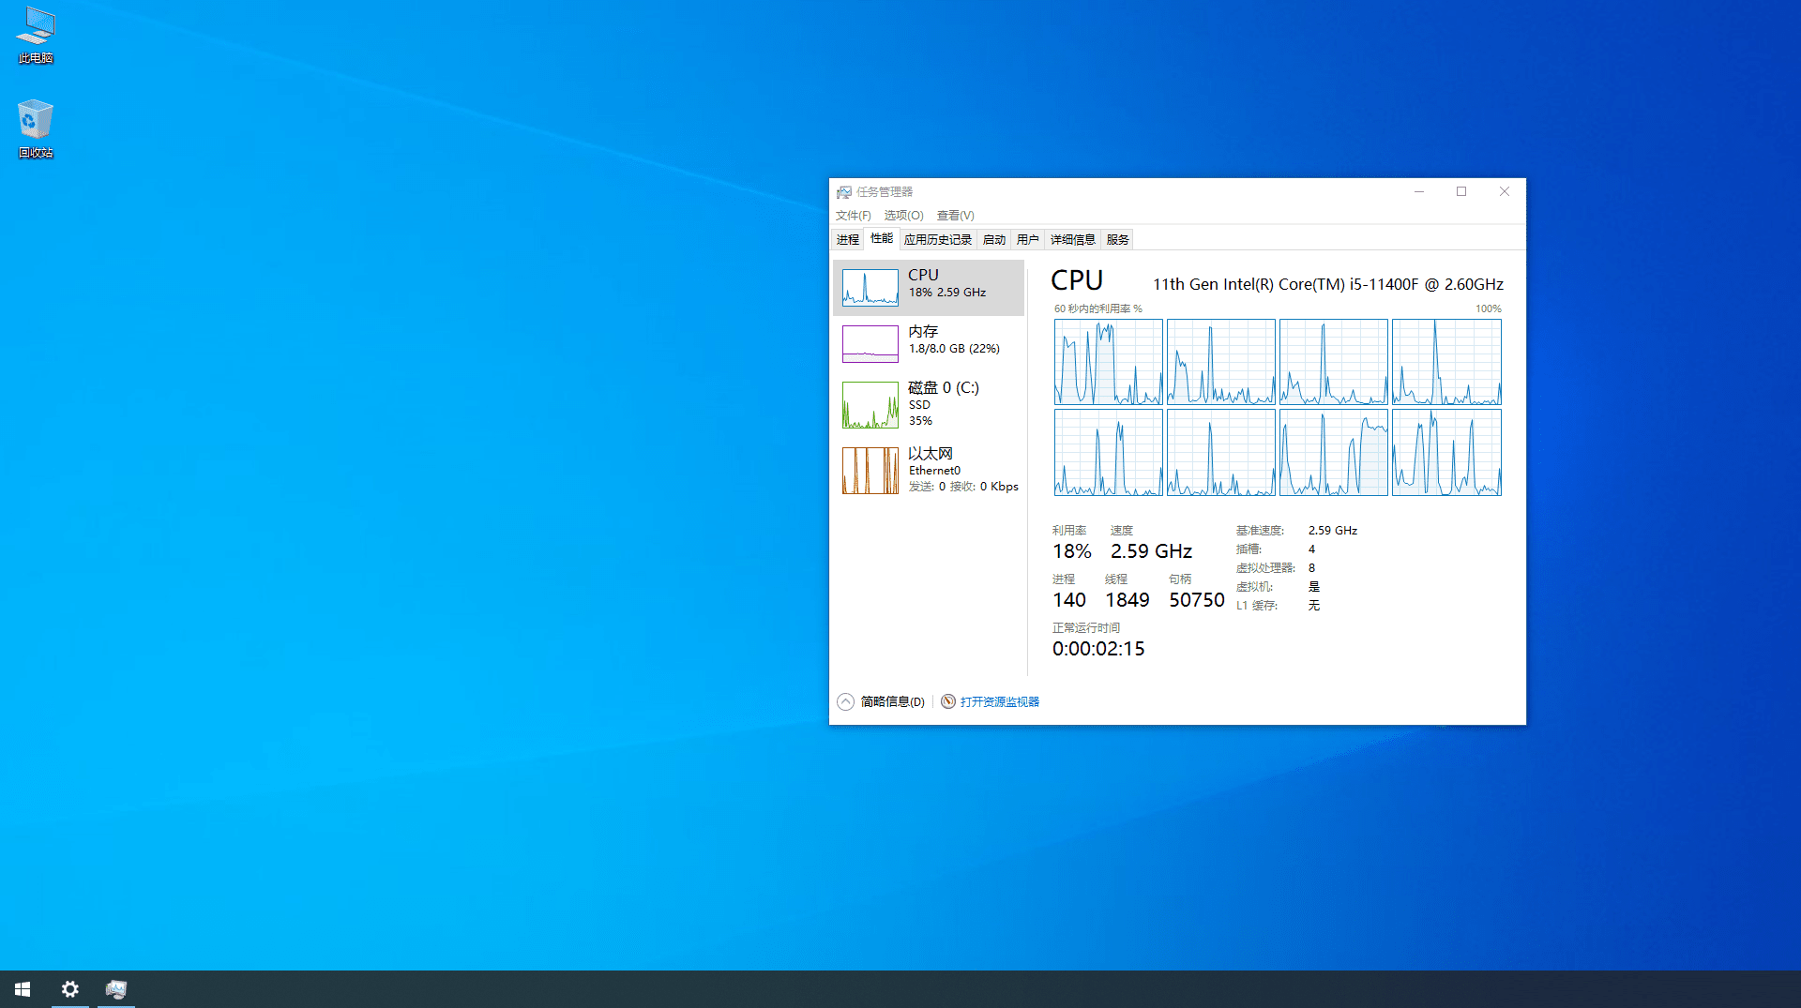
Task: Select the CPU performance item
Action: [929, 288]
